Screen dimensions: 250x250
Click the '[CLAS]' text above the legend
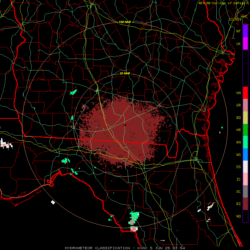(235, 19)
